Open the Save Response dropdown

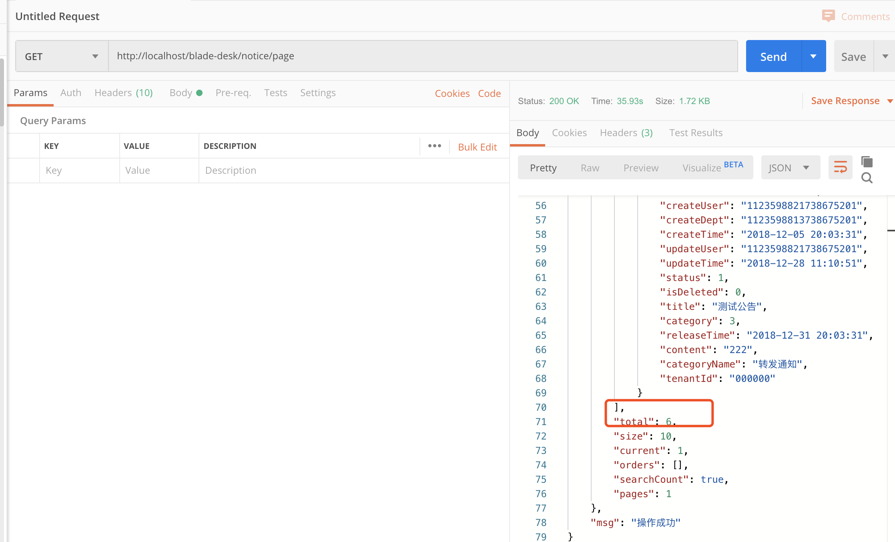pos(851,101)
